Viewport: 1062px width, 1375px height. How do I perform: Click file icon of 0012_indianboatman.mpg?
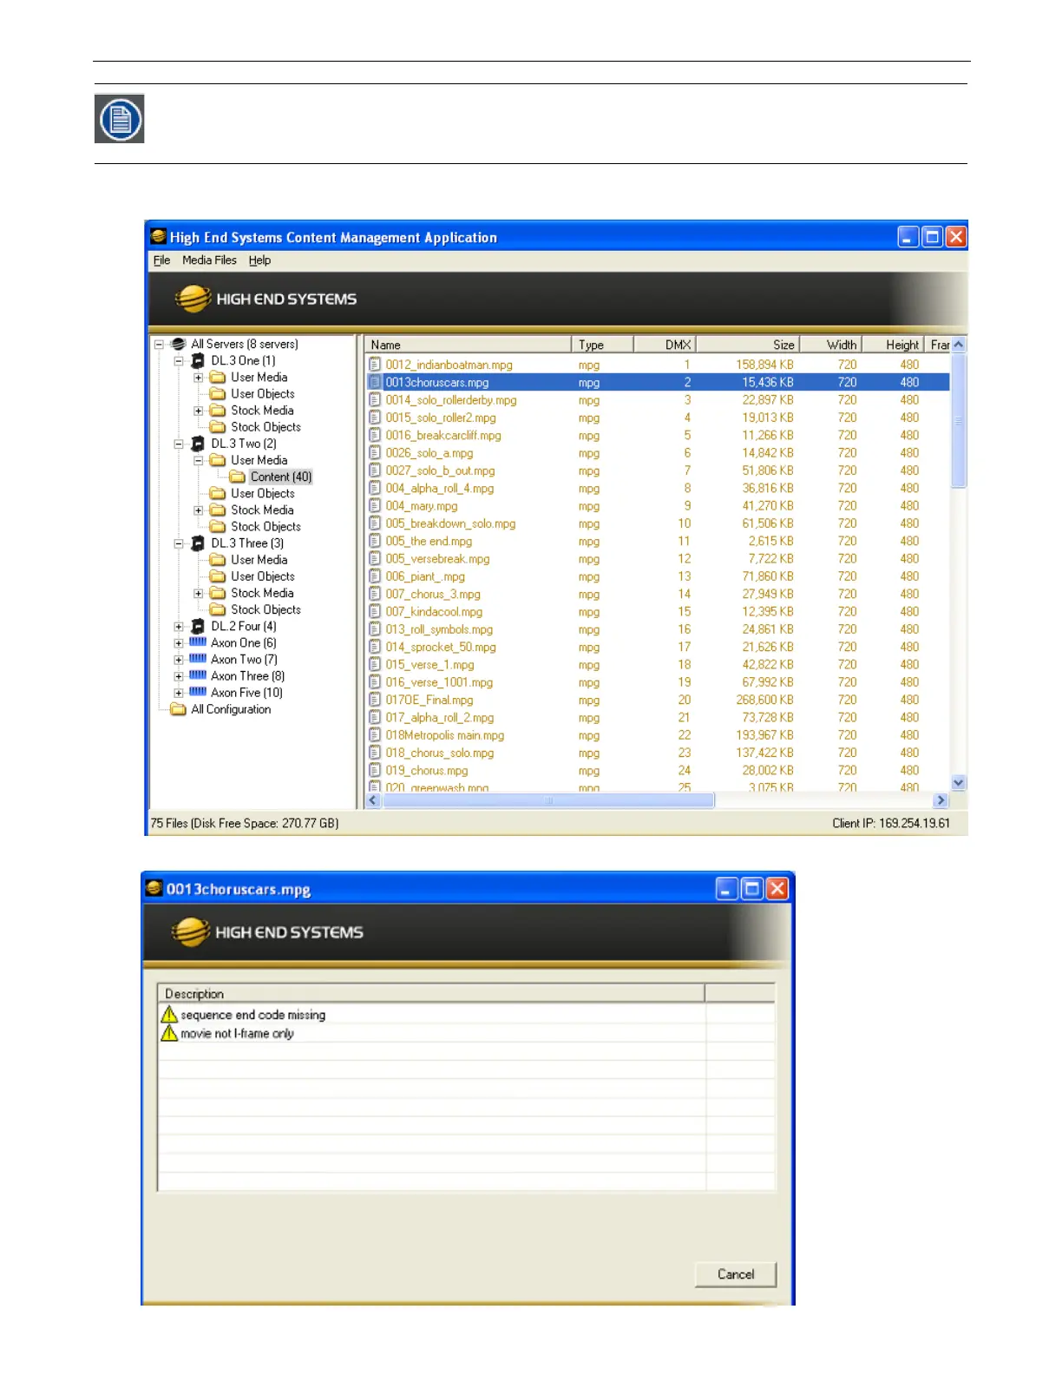click(x=375, y=365)
